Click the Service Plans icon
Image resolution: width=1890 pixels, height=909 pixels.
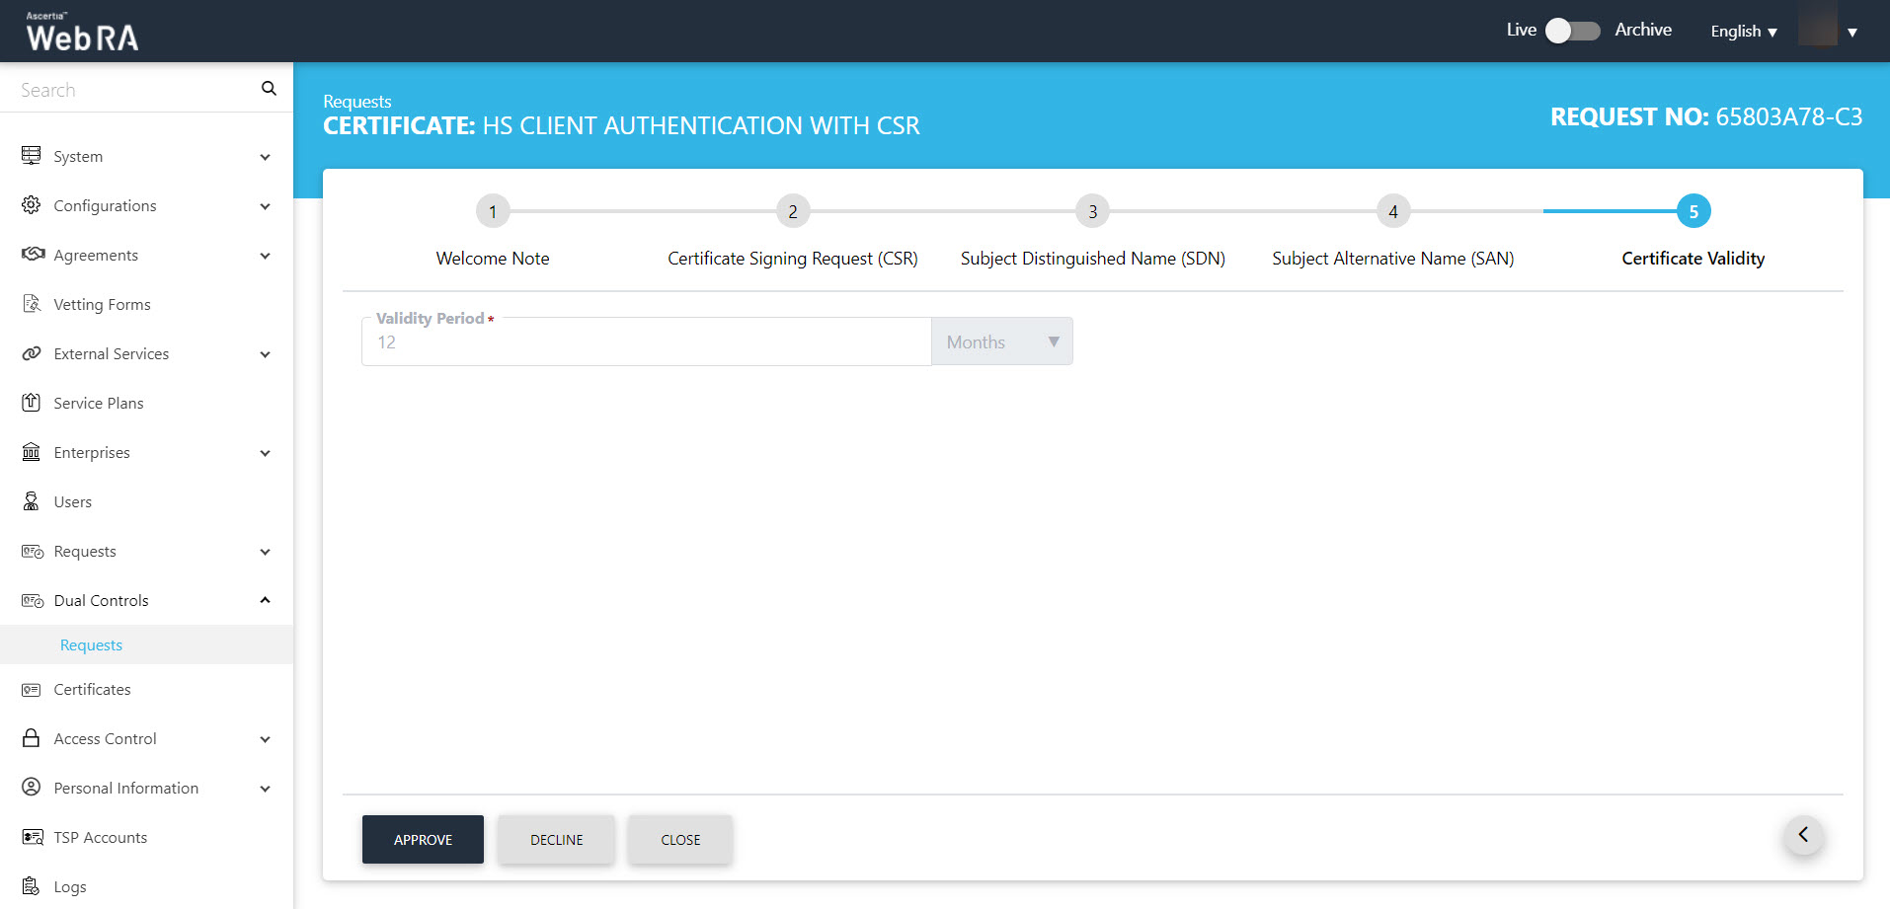click(x=32, y=403)
